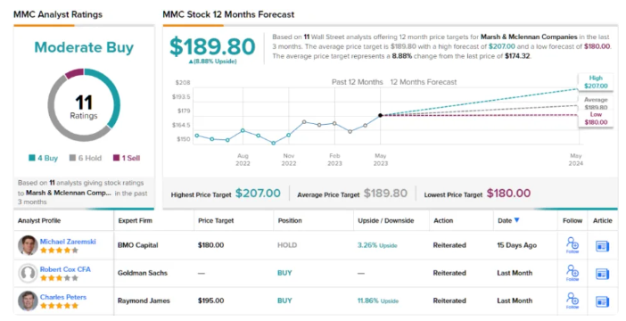This screenshot has width=626, height=321.
Task: Open article icon for BMO Capital row
Action: pos(602,246)
